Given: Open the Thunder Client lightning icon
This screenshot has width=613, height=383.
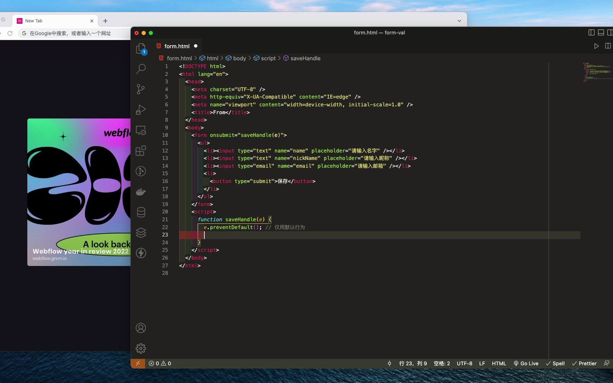Looking at the screenshot, I should point(141,253).
